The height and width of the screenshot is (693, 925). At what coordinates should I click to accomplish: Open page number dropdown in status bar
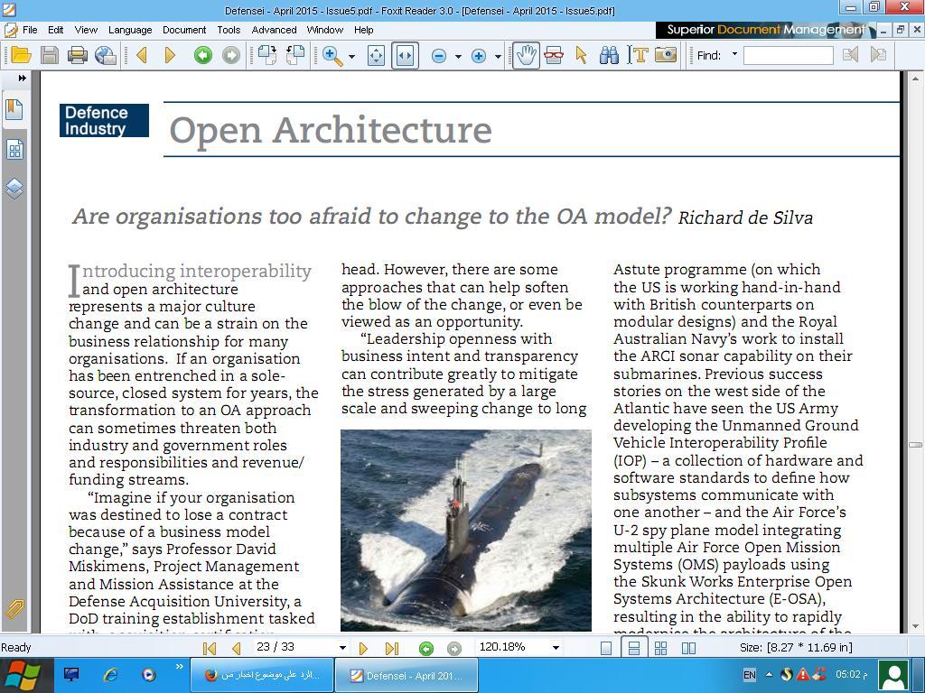(x=342, y=648)
